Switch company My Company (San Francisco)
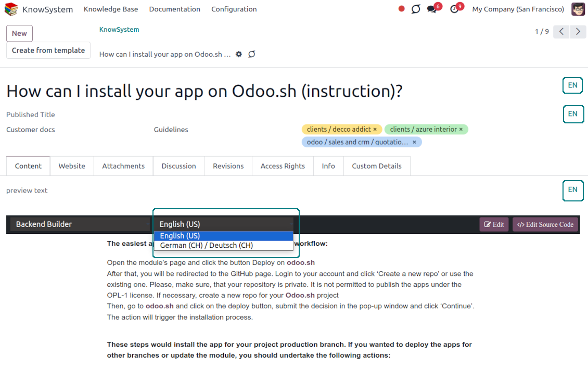The height and width of the screenshot is (368, 588). [518, 9]
